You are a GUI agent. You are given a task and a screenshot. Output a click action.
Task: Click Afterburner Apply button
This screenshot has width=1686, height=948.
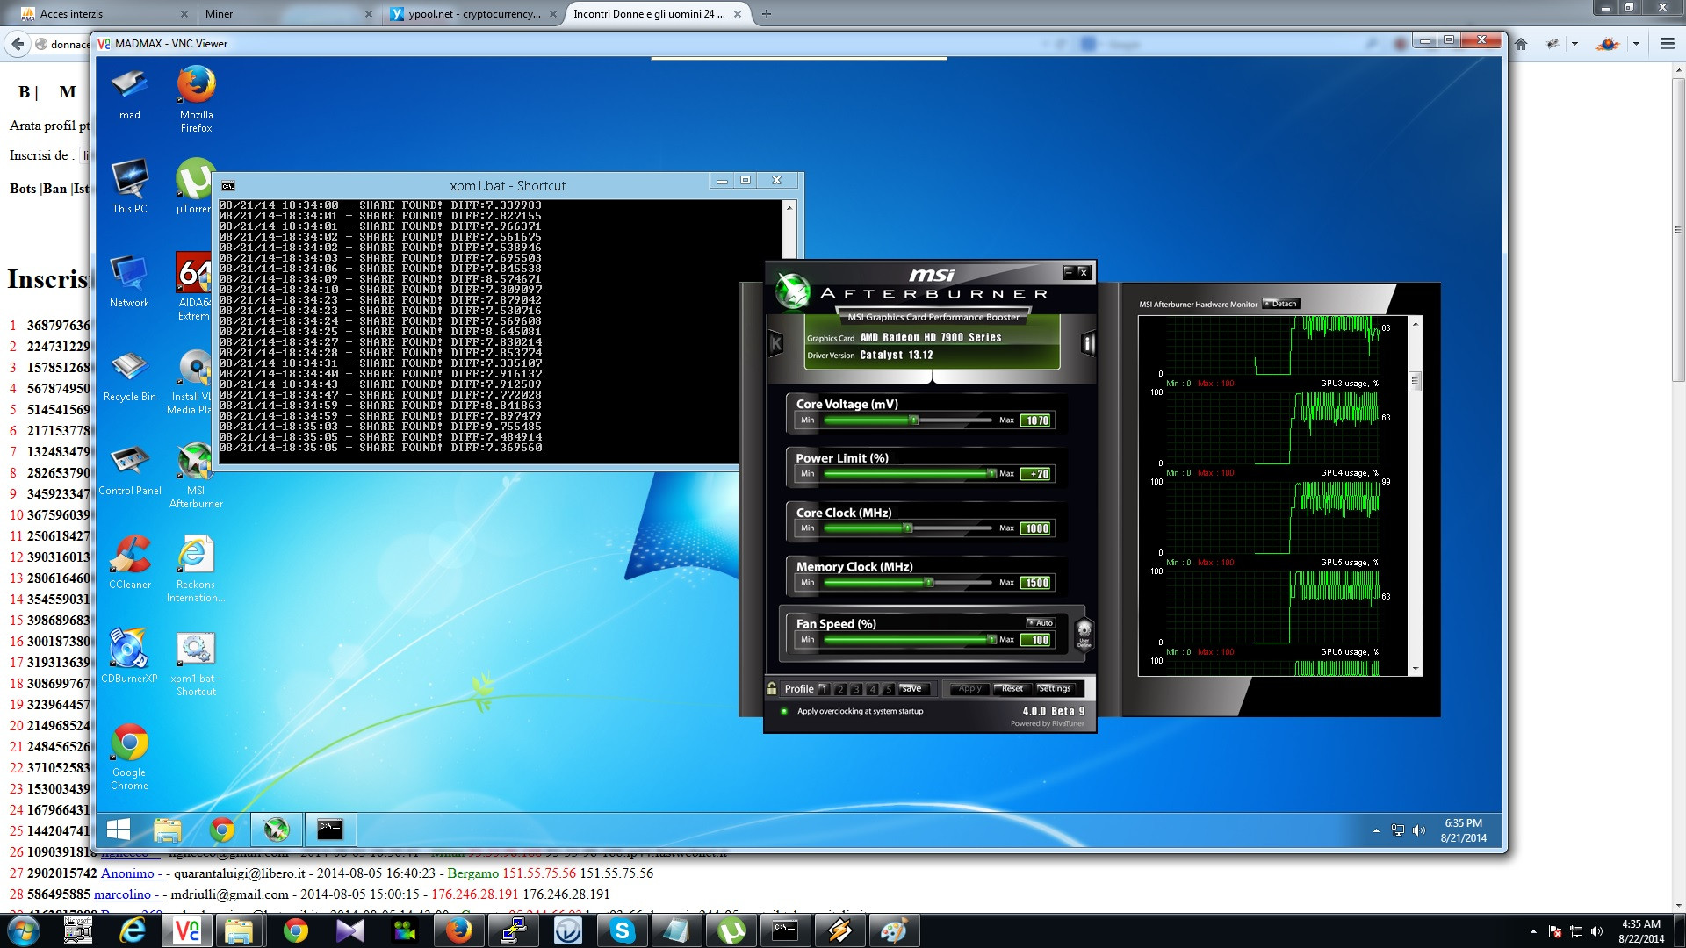pyautogui.click(x=969, y=689)
